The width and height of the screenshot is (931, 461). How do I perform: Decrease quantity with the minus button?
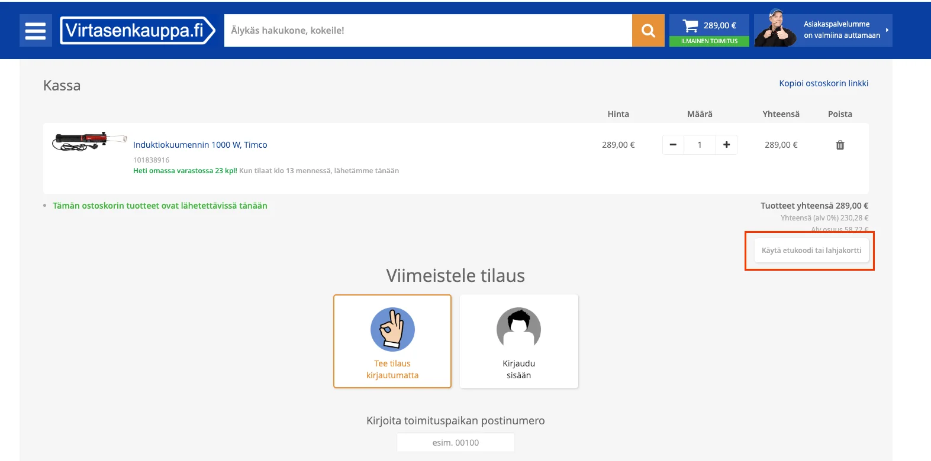[x=673, y=145]
